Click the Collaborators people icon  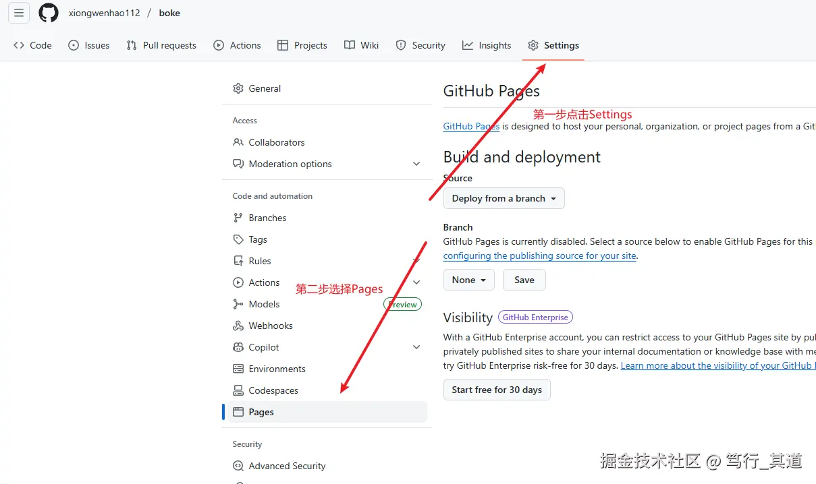coord(238,142)
